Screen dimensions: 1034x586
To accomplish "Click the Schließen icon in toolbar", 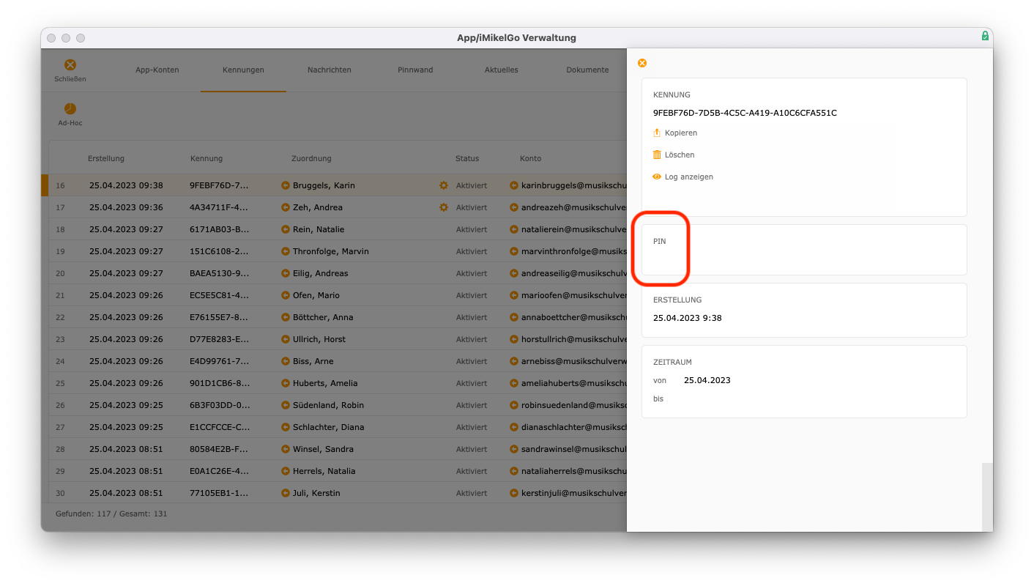I will click(x=70, y=64).
